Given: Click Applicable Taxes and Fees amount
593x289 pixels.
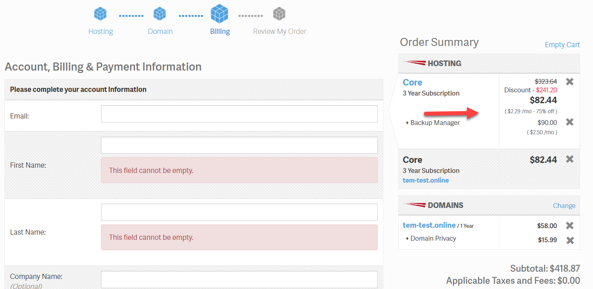Looking at the screenshot, I should [x=569, y=281].
